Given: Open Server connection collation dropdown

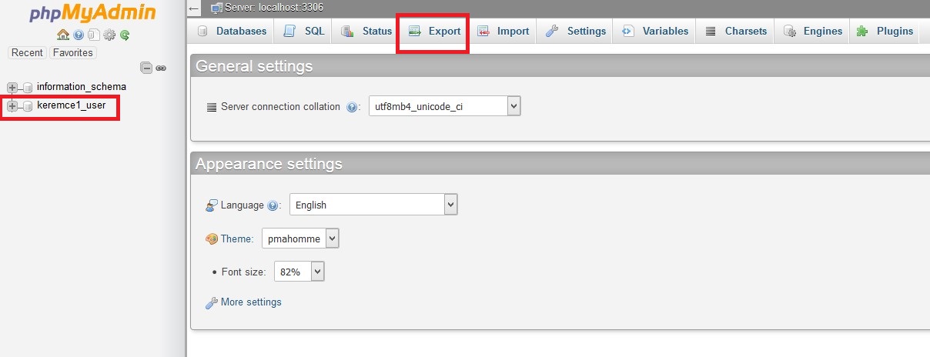Looking at the screenshot, I should [x=445, y=106].
